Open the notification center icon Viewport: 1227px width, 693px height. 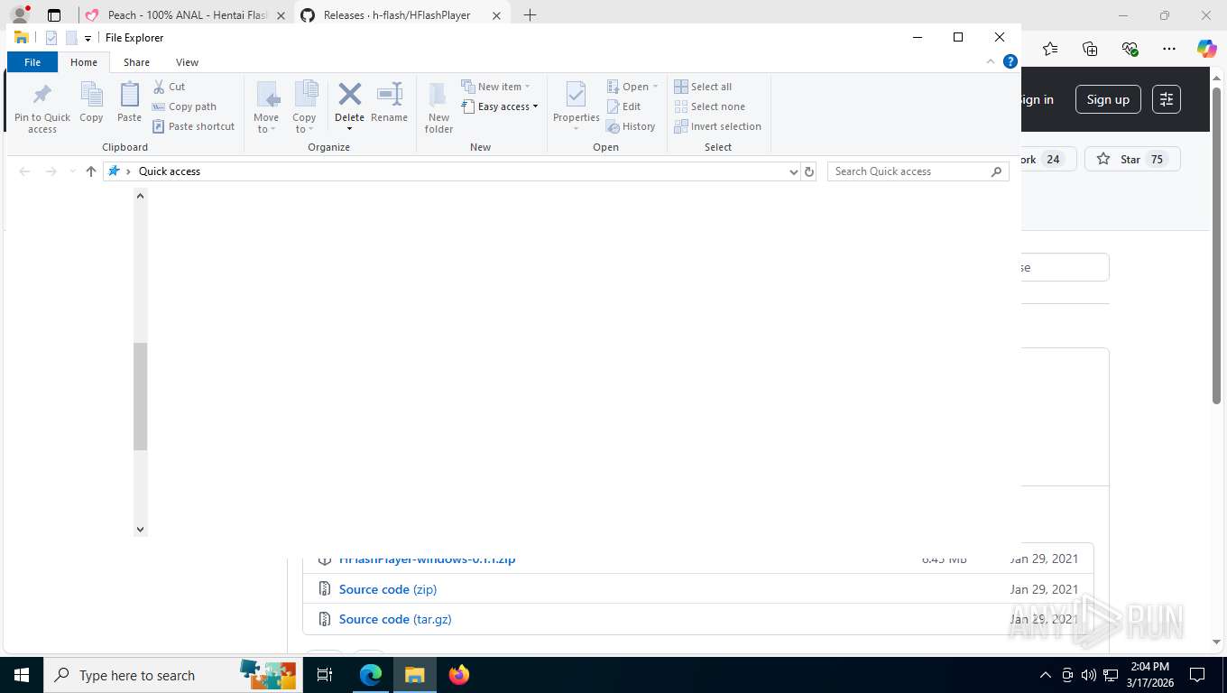[x=1197, y=675]
